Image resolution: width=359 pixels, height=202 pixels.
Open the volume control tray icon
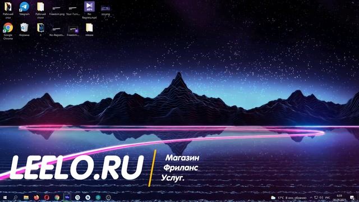[321, 198]
